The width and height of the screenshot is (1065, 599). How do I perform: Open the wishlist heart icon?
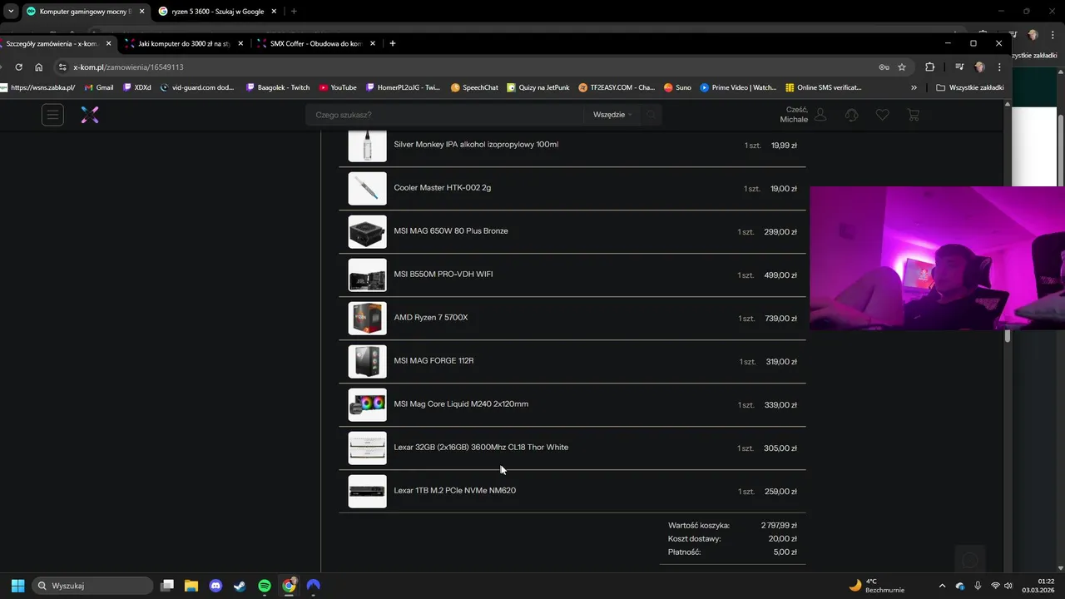click(x=883, y=115)
